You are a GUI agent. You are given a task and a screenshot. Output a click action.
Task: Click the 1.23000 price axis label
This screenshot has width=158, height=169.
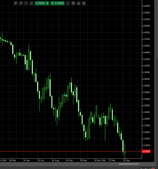146,145
